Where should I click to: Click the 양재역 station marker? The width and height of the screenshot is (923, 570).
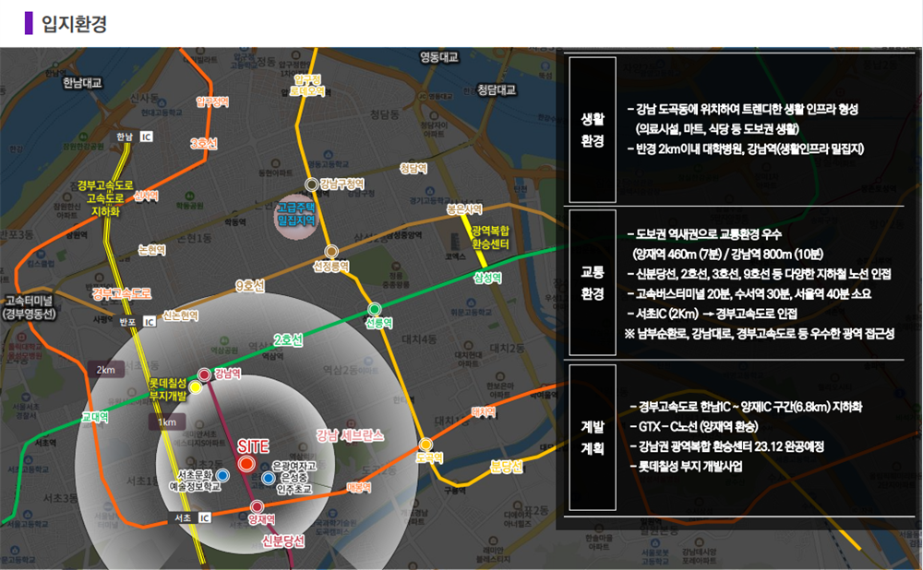(258, 507)
